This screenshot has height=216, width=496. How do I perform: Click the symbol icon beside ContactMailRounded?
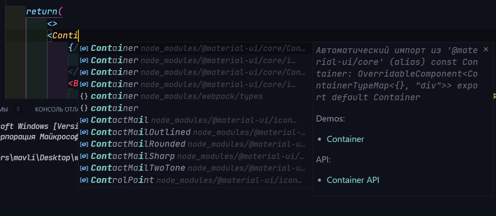[x=84, y=144]
